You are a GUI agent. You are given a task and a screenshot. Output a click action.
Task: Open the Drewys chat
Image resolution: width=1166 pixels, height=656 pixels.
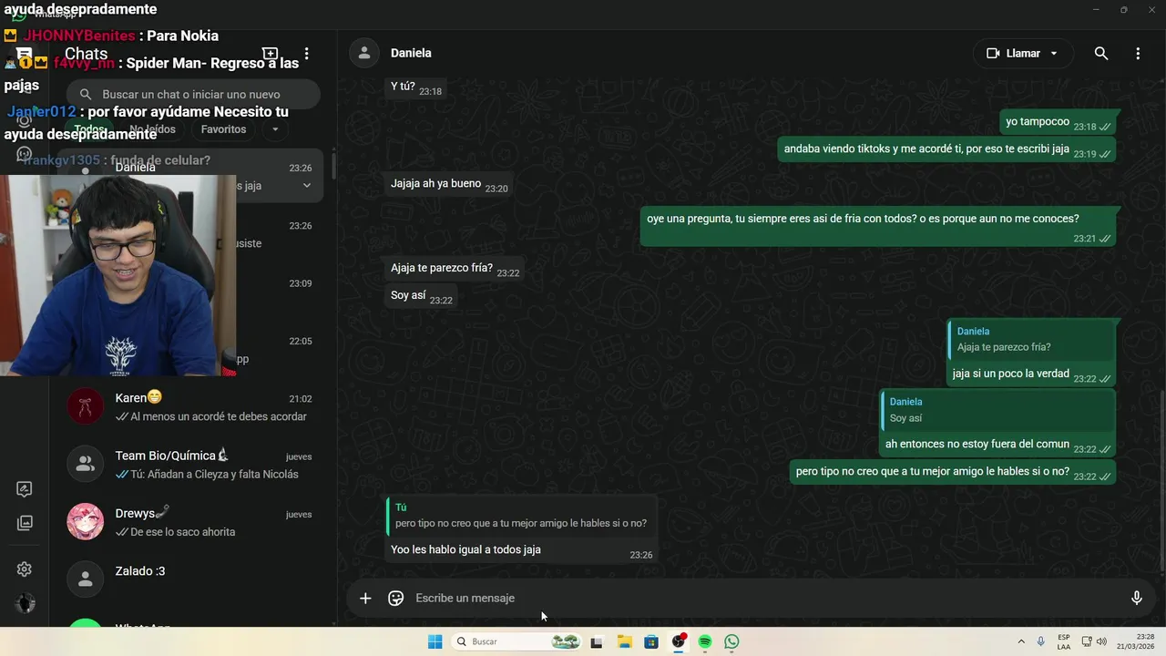pyautogui.click(x=189, y=521)
